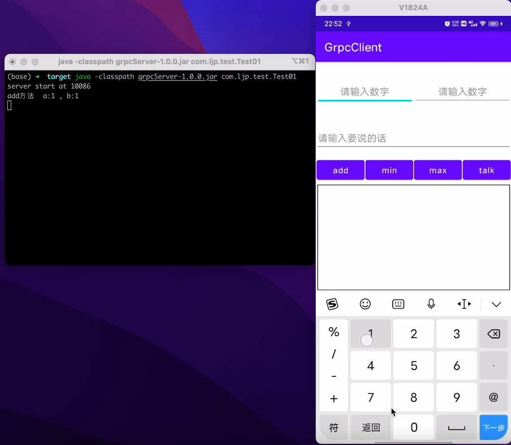Image resolution: width=511 pixels, height=445 pixels.
Task: Tap the number 1 key
Action: (x=371, y=334)
